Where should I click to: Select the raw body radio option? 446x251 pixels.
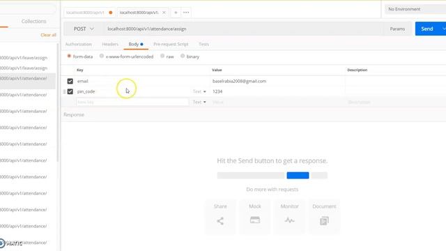(x=162, y=56)
